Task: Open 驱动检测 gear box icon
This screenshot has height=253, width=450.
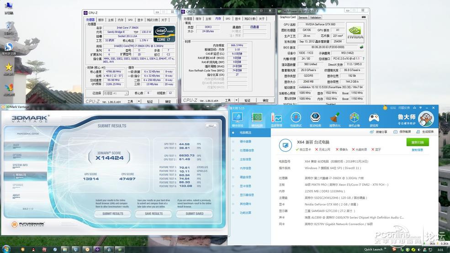Action: point(315,120)
